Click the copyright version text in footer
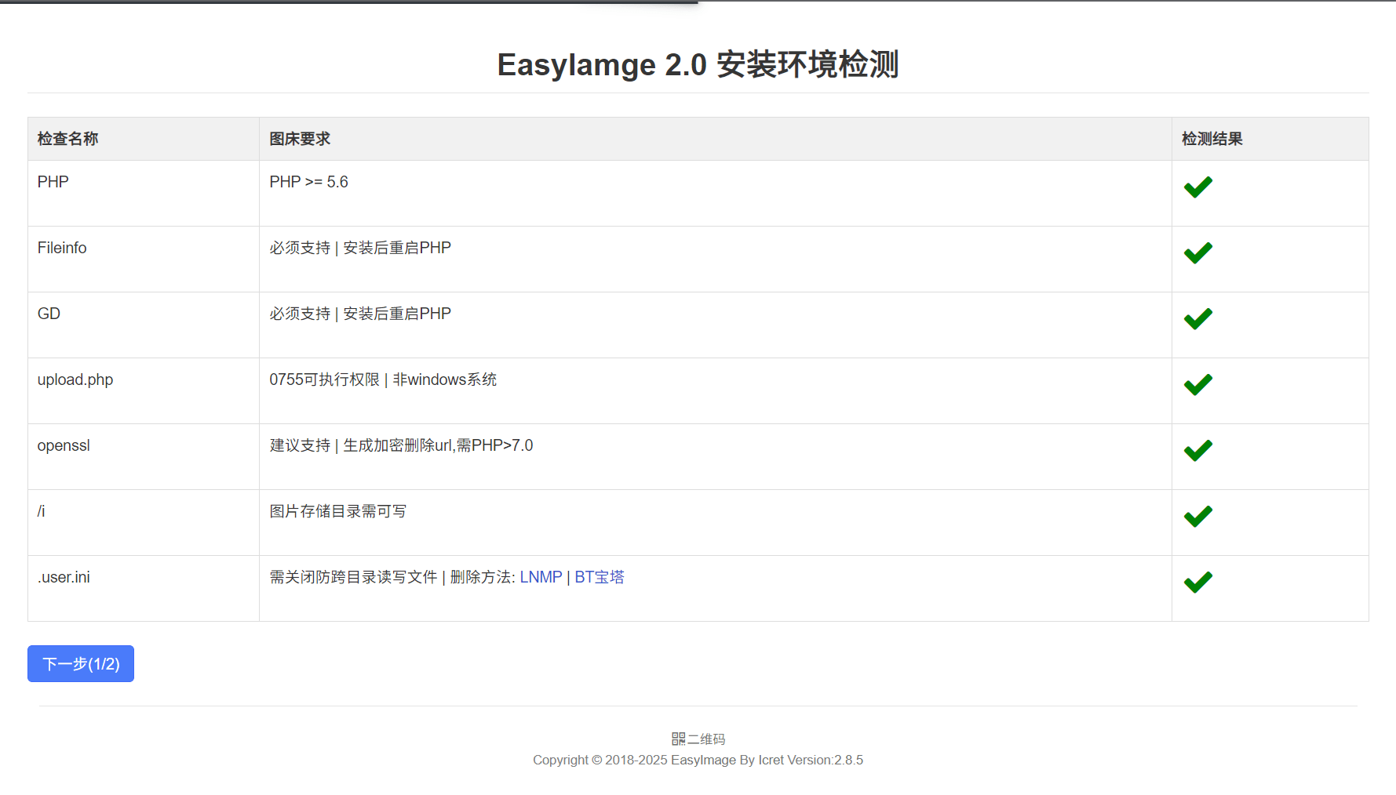 tap(698, 760)
